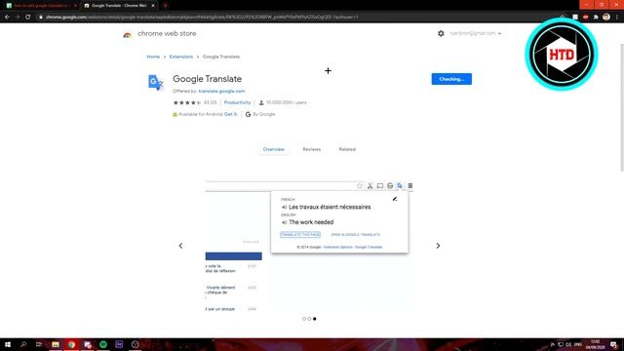Click the browser forward arrow

point(18,18)
